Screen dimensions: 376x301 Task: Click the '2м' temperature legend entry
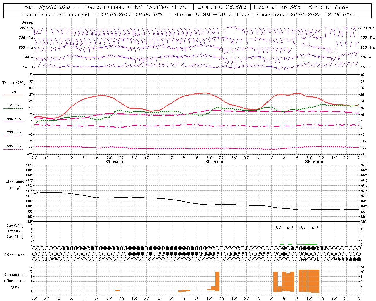(x=14, y=92)
